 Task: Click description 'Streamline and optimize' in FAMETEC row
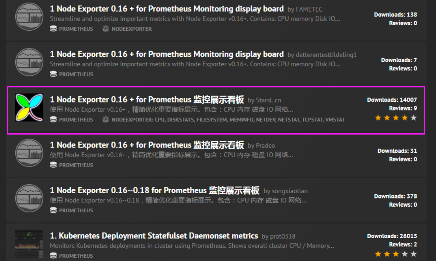tap(195, 19)
